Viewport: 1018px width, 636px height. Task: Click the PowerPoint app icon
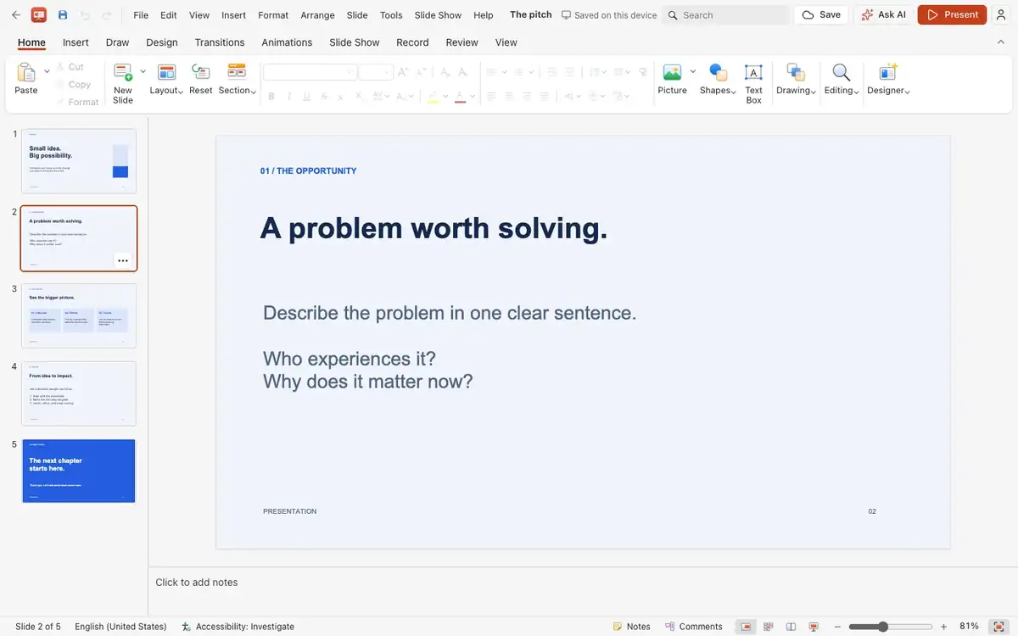click(38, 15)
